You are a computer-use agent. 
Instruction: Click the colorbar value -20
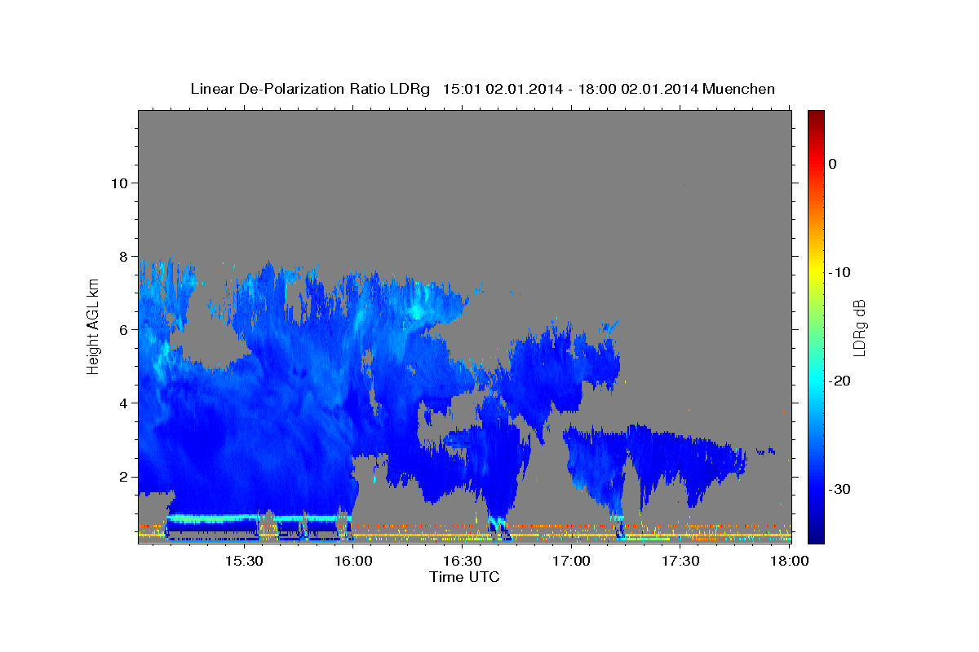[840, 381]
